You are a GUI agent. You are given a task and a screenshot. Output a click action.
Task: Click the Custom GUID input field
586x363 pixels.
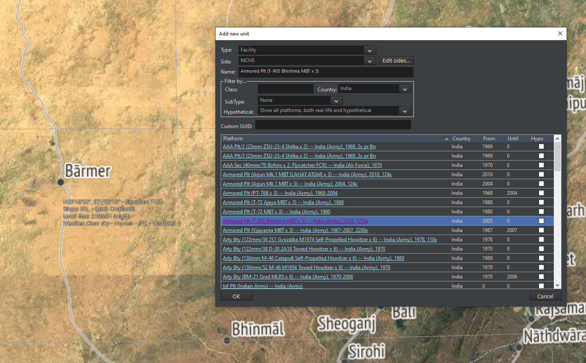333,125
